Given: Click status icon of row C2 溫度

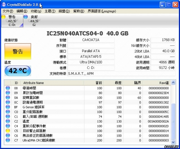Looking at the screenshot, I should pos(8,121).
